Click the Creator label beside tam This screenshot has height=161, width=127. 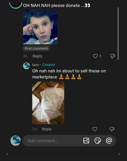(49, 65)
